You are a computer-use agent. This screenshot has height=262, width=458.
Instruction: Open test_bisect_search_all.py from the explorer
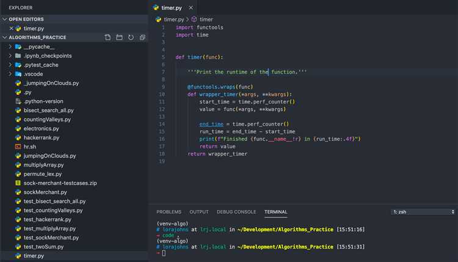[x=54, y=202]
